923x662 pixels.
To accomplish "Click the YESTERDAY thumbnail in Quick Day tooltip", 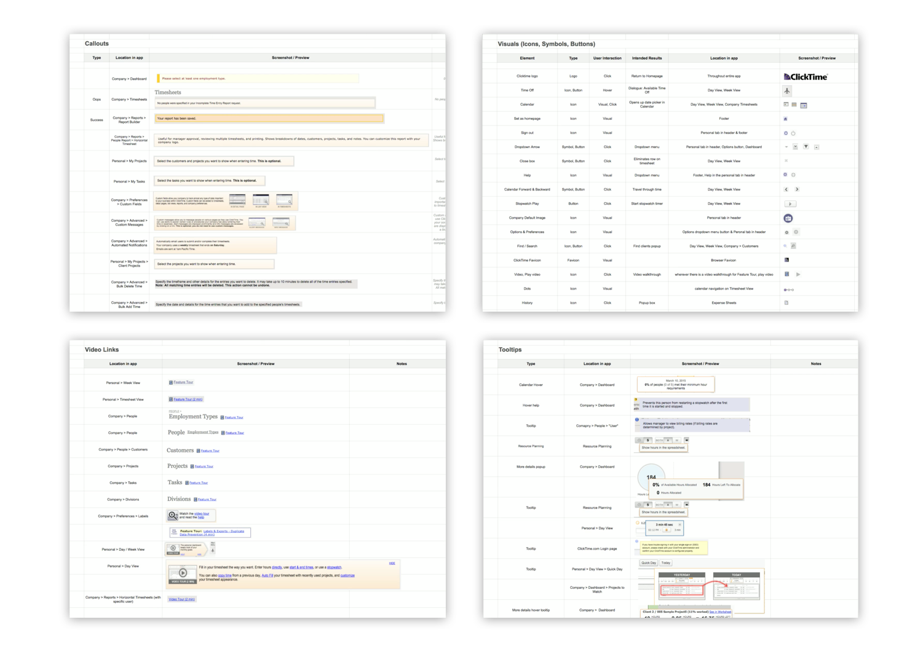I will 682,586.
